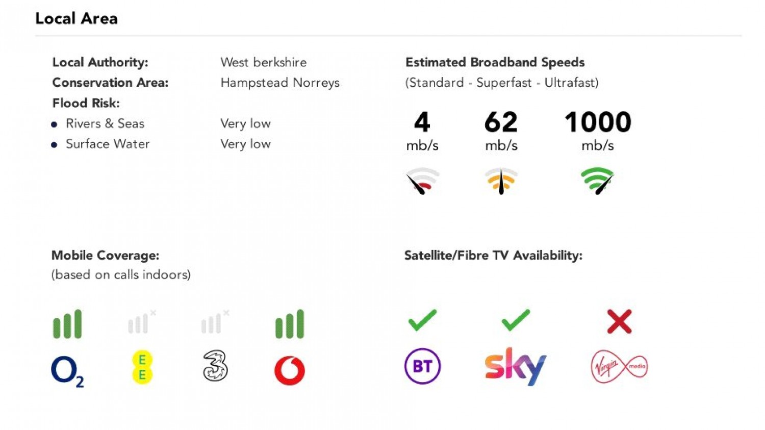Click the O2 network logo
Image resolution: width=765 pixels, height=430 pixels.
pos(67,371)
